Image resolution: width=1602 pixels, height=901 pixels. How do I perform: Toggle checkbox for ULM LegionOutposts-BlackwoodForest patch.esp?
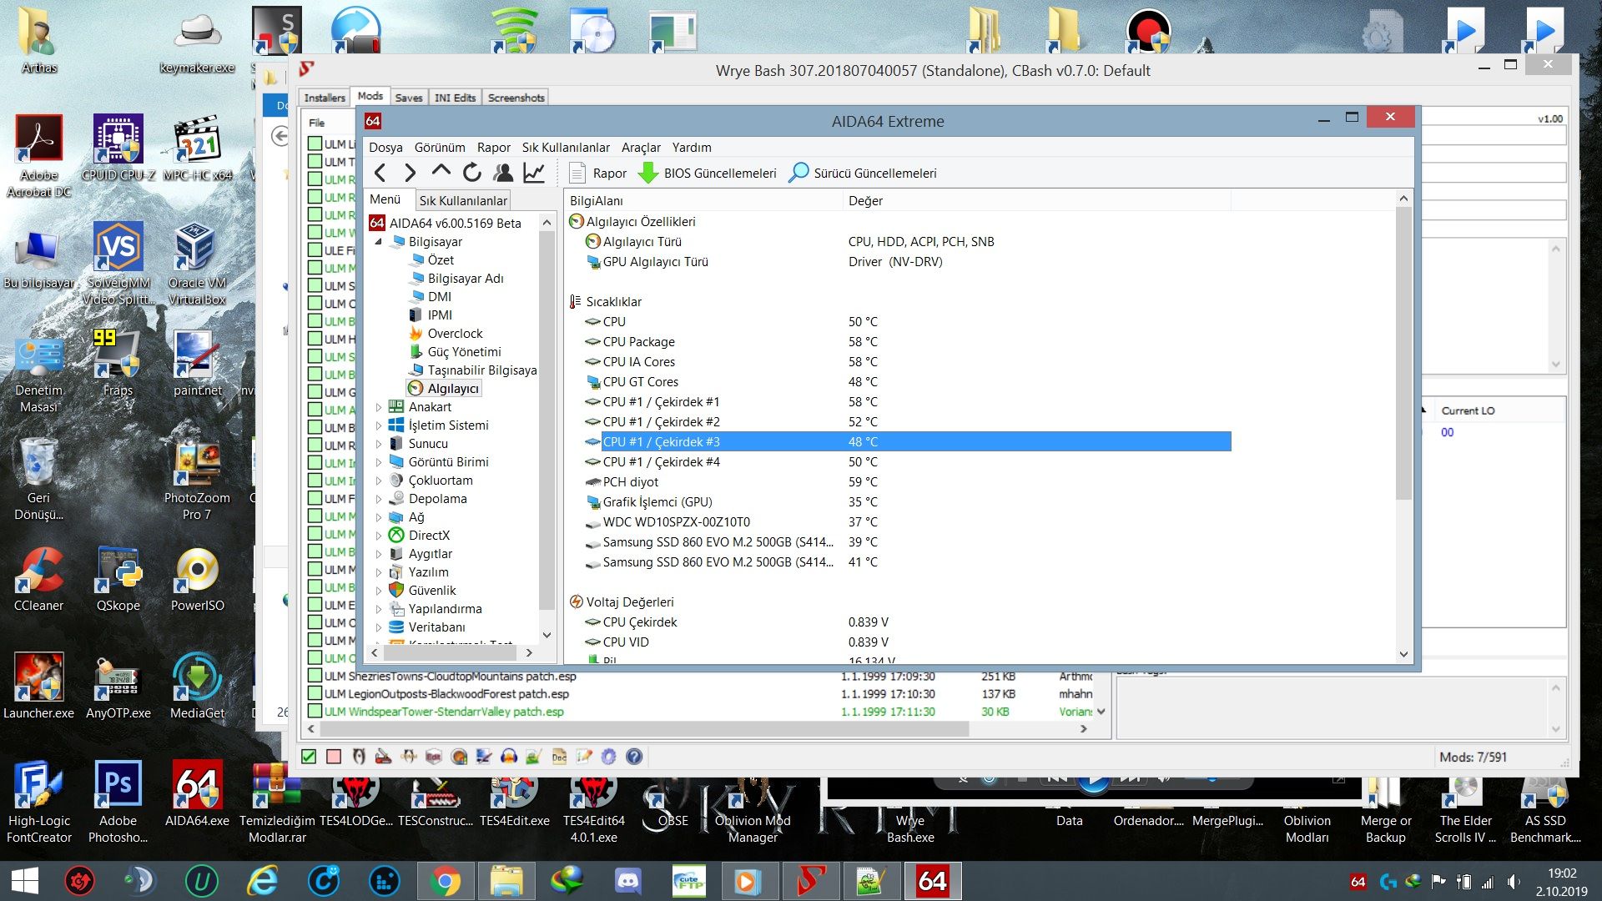pos(315,694)
